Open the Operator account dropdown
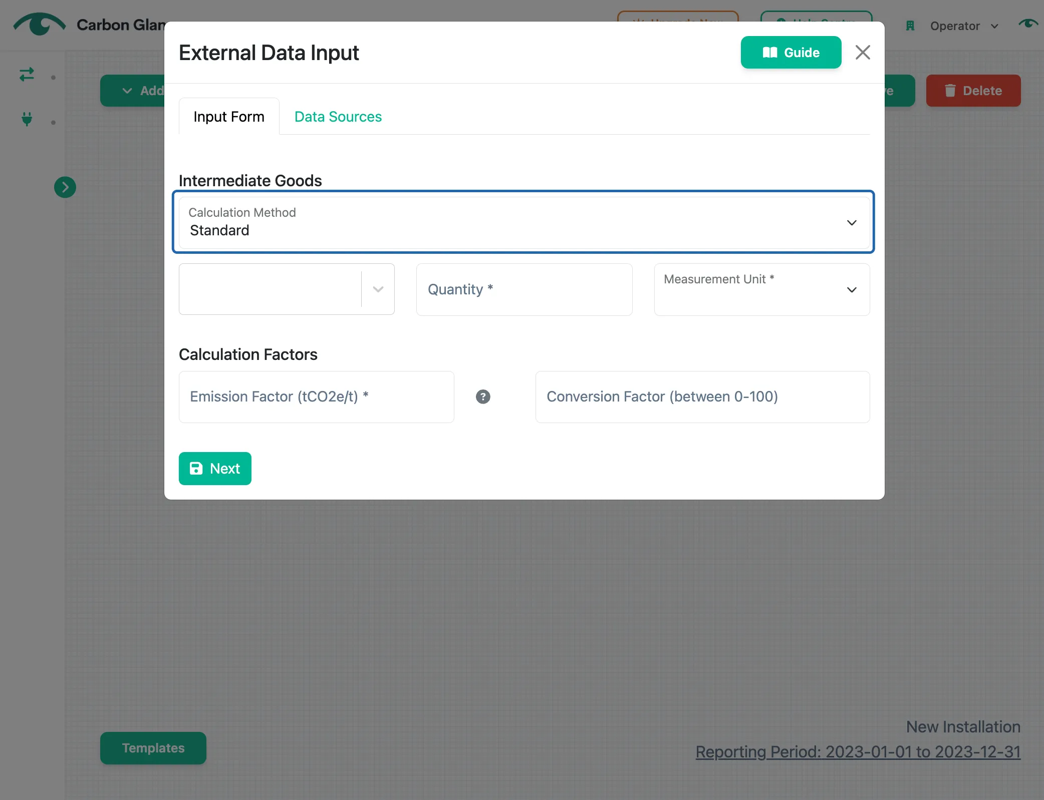Screen dimensions: 1044x800 coord(964,26)
